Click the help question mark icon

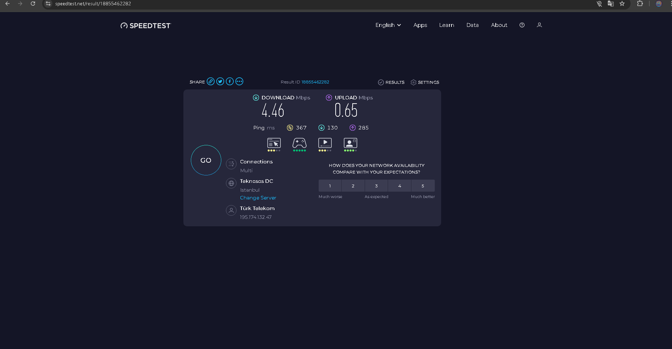(x=522, y=25)
